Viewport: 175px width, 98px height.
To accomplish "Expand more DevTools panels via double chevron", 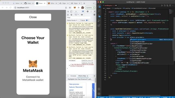I will 76,11.
